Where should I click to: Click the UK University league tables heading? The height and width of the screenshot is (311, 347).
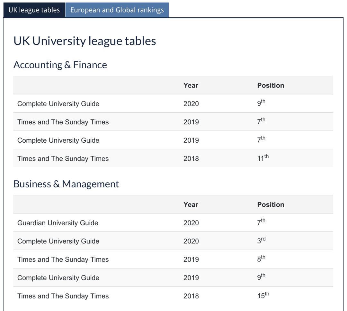[85, 41]
